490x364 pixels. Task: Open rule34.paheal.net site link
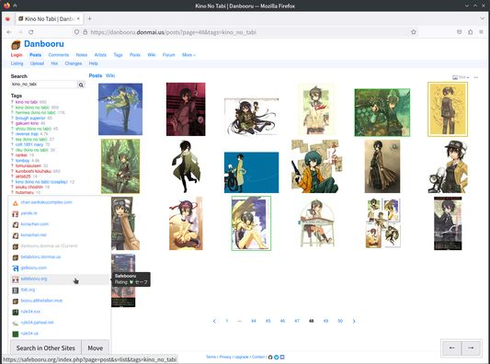[37, 322]
